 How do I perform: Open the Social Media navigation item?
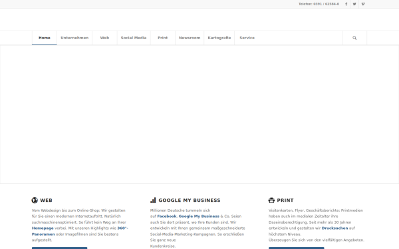click(134, 38)
